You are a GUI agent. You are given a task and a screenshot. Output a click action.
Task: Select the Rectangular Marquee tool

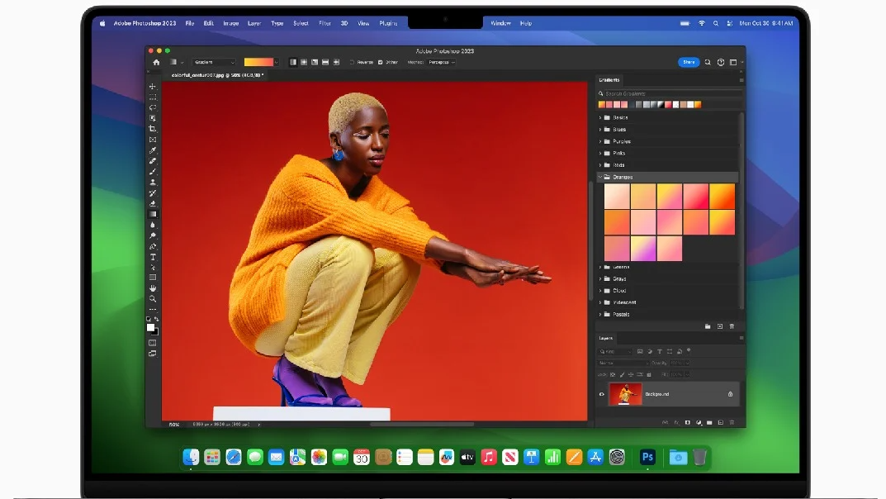tap(153, 97)
